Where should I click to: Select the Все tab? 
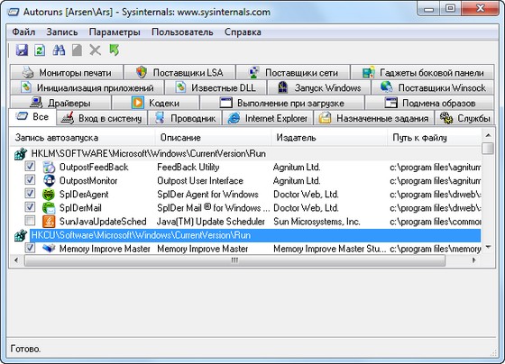pyautogui.click(x=32, y=117)
